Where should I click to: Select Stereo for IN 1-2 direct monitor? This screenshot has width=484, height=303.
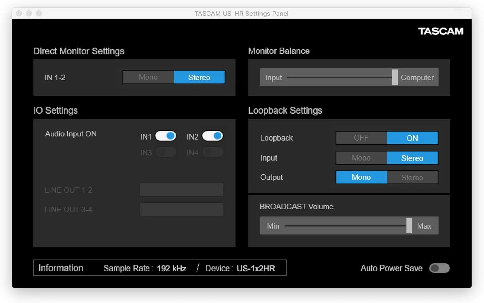tap(199, 77)
